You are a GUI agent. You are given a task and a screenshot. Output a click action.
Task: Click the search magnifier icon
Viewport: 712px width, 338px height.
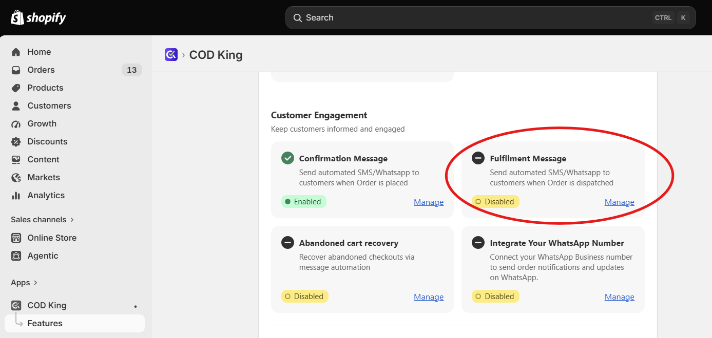[x=297, y=18]
